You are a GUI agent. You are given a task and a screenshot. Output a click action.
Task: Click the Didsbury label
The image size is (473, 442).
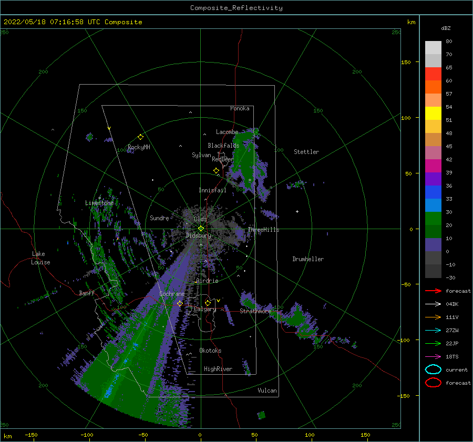pos(198,235)
